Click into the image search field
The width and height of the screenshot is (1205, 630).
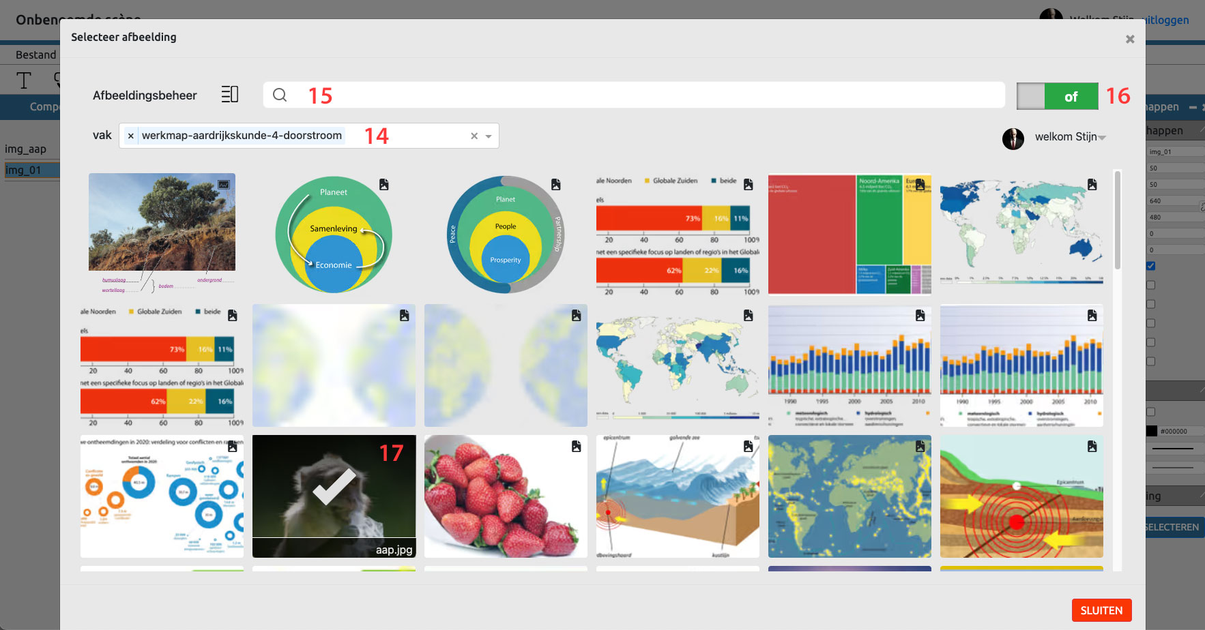pyautogui.click(x=634, y=95)
